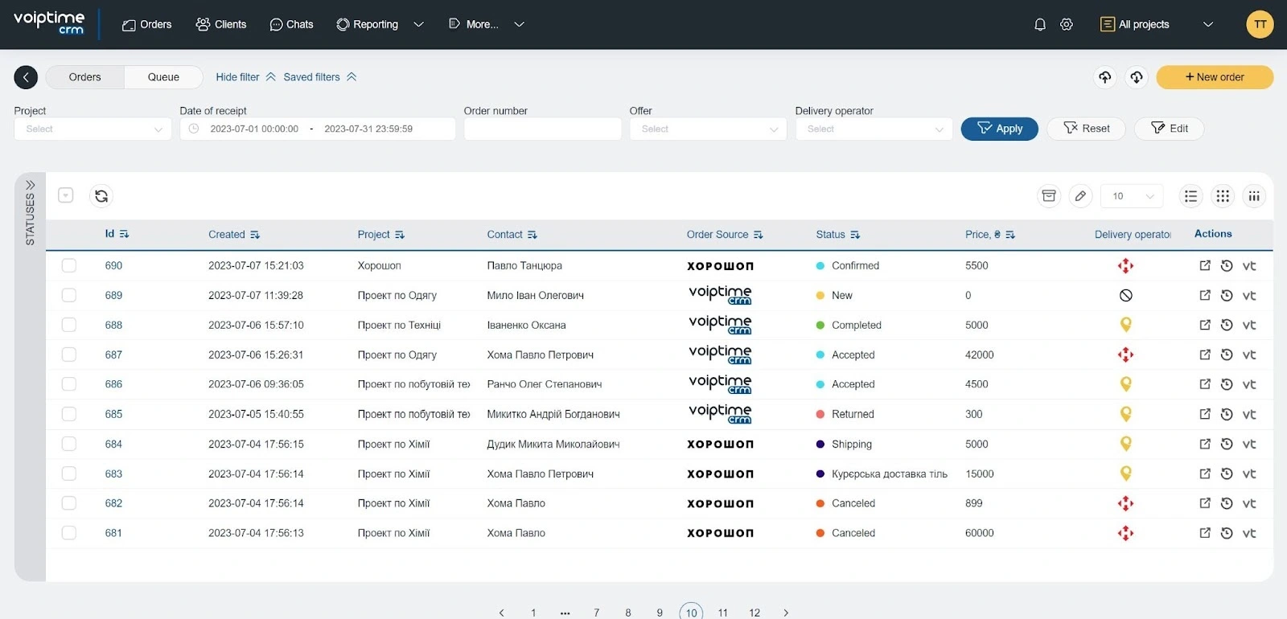The image size is (1287, 619).
Task: Check the box for order 687
Action: pos(69,355)
